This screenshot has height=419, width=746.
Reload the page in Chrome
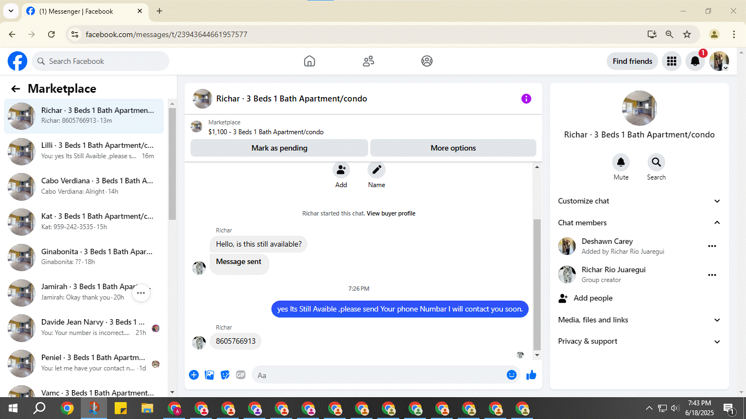[51, 34]
